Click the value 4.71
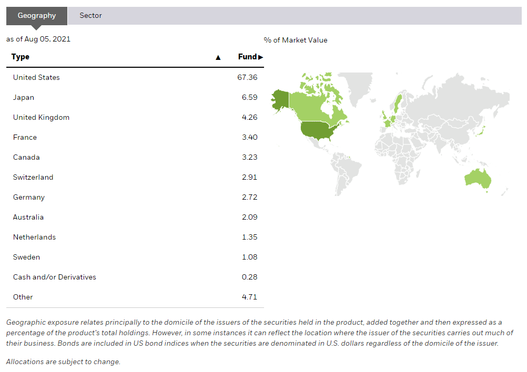This screenshot has width=527, height=372. tap(249, 297)
